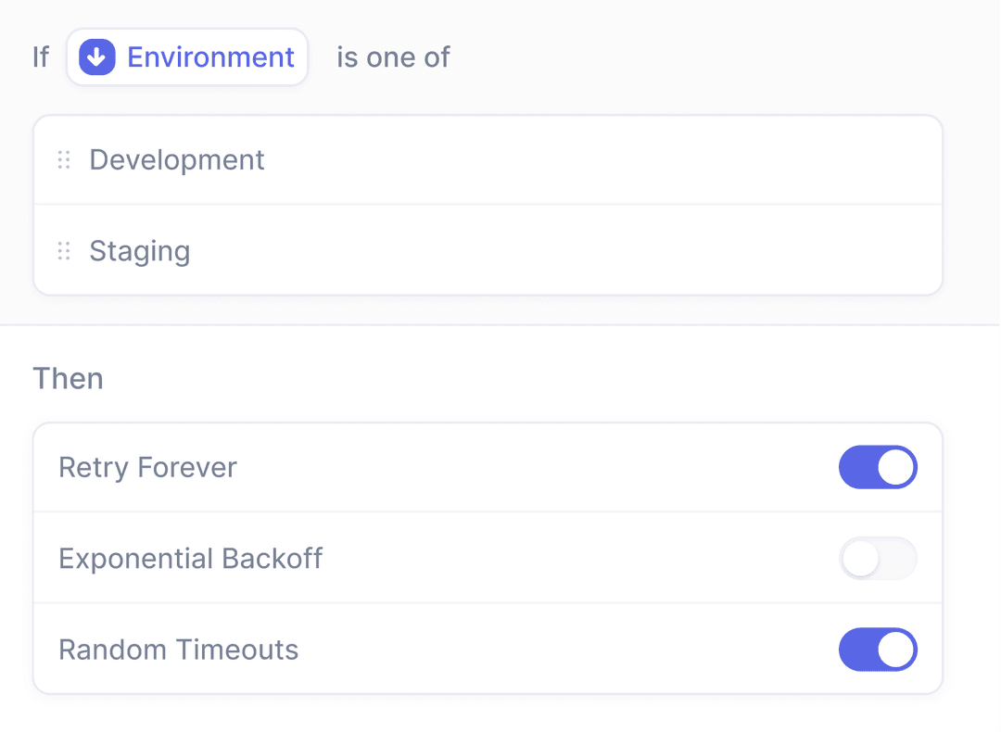Click the "Environment" text in the pill

(210, 57)
